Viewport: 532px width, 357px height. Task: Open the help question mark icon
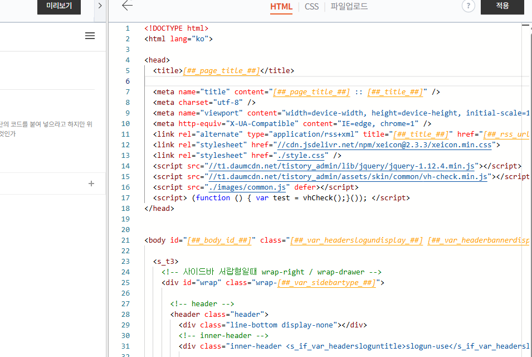pyautogui.click(x=468, y=6)
